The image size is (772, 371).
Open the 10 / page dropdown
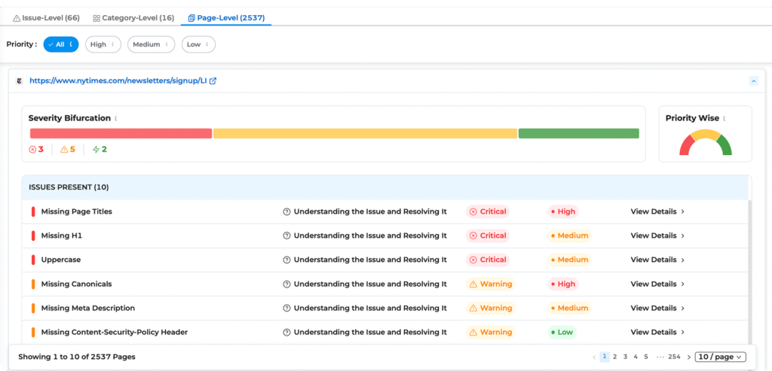click(x=720, y=357)
